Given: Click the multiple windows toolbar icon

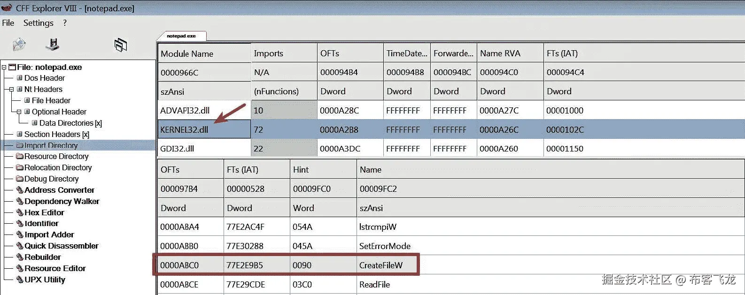Looking at the screenshot, I should [x=121, y=45].
